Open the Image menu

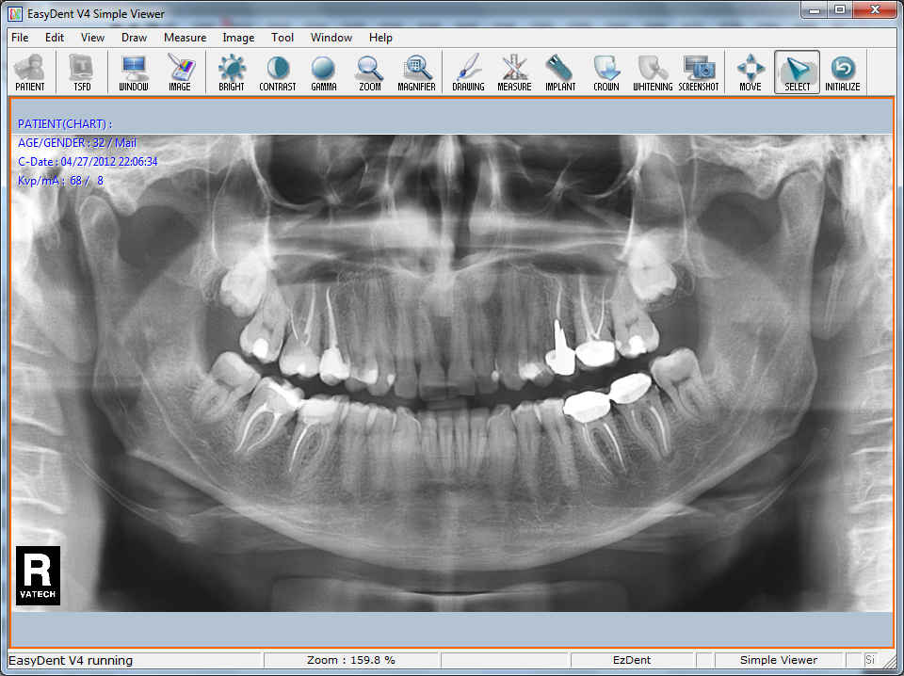[238, 38]
